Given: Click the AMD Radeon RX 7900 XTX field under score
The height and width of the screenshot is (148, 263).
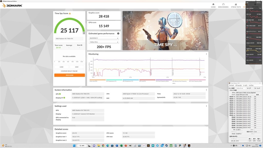Looking at the screenshot, I should coord(69,39).
